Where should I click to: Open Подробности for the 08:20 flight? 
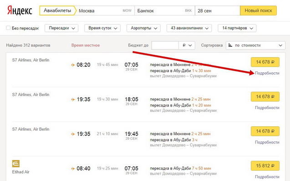(267, 73)
